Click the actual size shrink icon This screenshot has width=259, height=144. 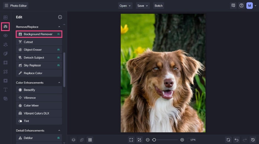pyautogui.click(x=139, y=140)
